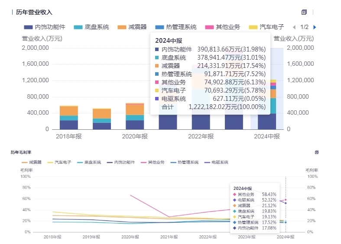Screen dimensions: 341x244
Task: Toggle 减震器 series in revenue legend
Action: (132, 27)
